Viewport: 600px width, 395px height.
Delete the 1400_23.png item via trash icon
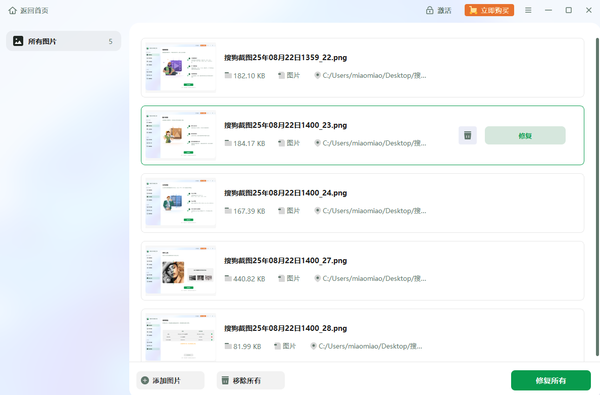[468, 135]
